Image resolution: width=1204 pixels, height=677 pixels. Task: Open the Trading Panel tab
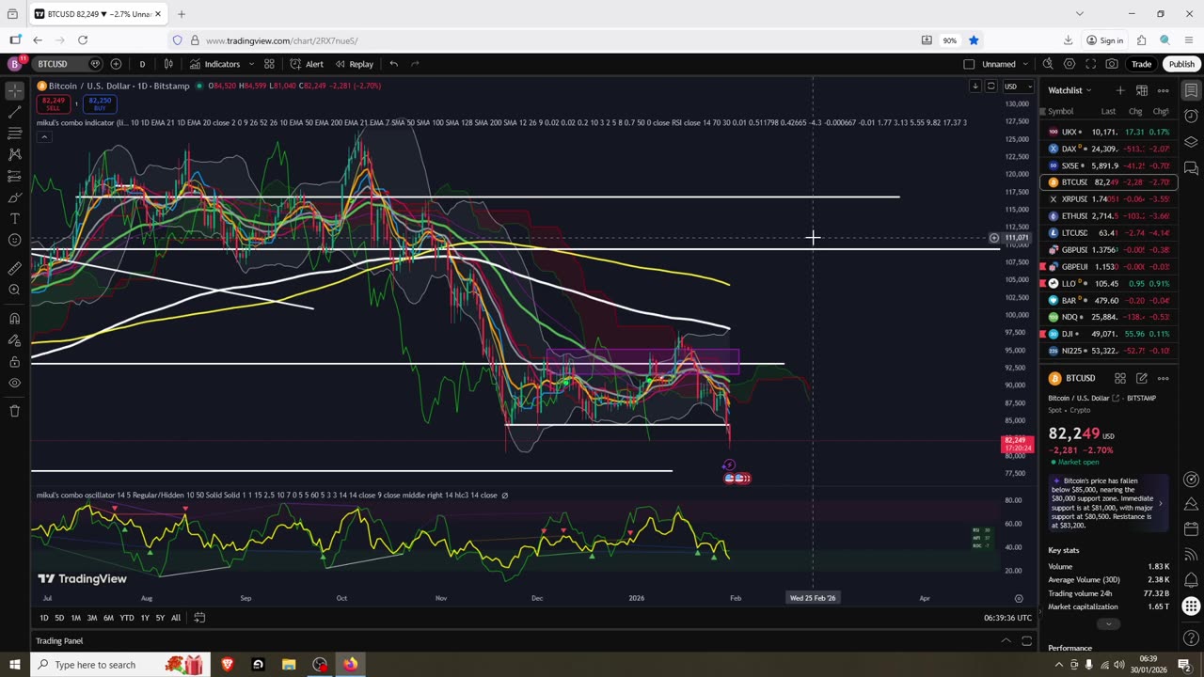[59, 641]
